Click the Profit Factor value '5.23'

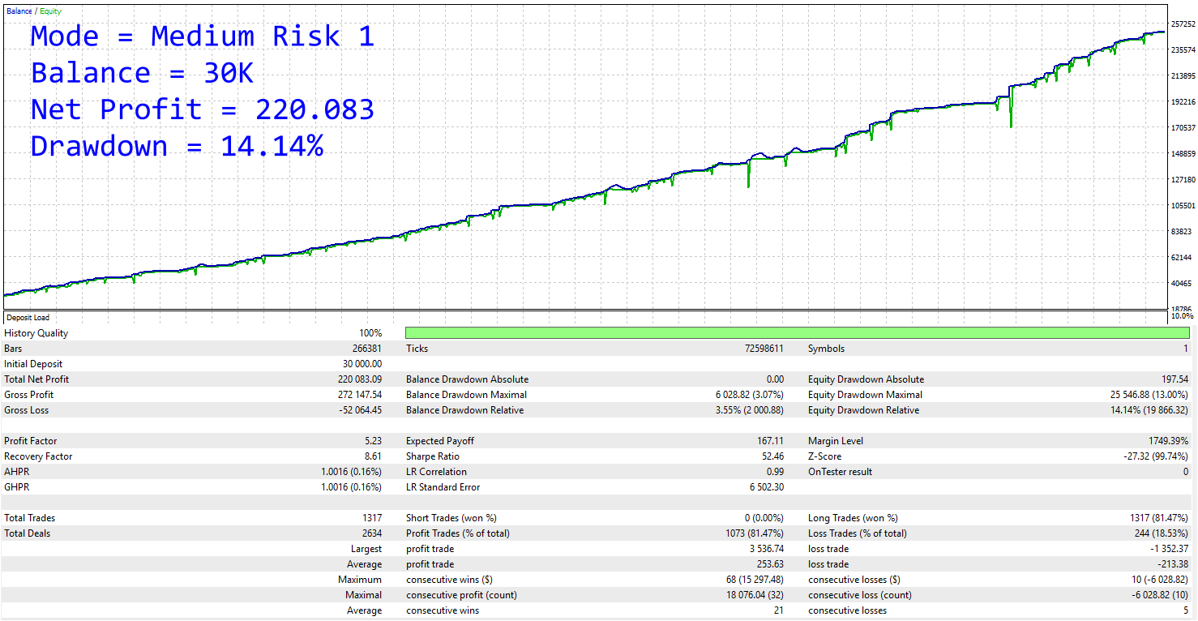372,441
